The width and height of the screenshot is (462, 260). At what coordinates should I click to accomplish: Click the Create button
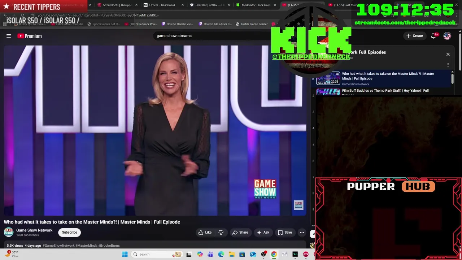coord(414,36)
